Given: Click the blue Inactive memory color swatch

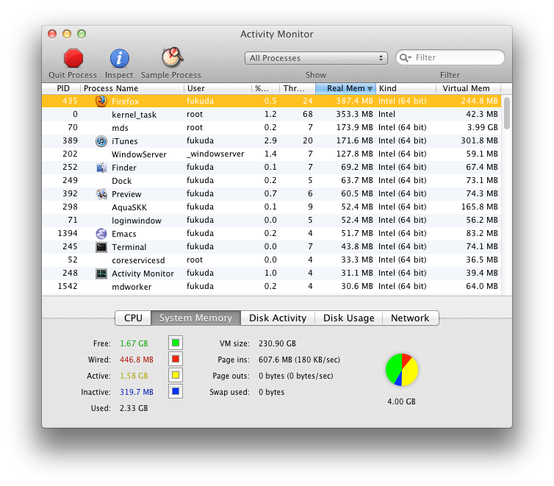Looking at the screenshot, I should tap(176, 392).
